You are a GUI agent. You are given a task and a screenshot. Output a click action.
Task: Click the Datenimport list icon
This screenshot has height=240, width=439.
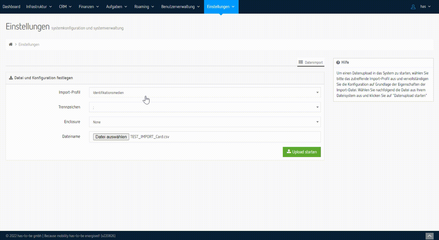pyautogui.click(x=301, y=62)
